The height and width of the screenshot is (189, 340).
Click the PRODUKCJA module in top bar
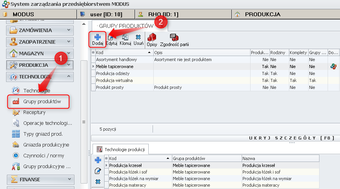pyautogui.click(x=262, y=14)
